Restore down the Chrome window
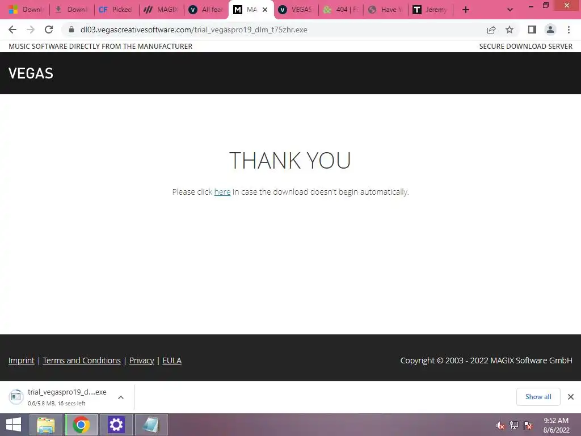Screen dimensions: 581x436 [x=546, y=6]
